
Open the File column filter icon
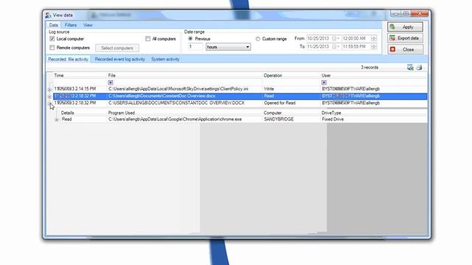tap(111, 82)
